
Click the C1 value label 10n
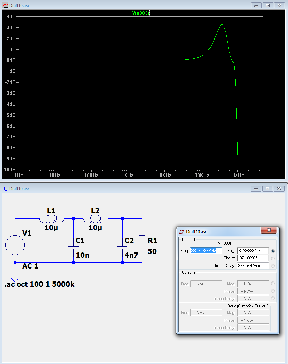(x=82, y=255)
